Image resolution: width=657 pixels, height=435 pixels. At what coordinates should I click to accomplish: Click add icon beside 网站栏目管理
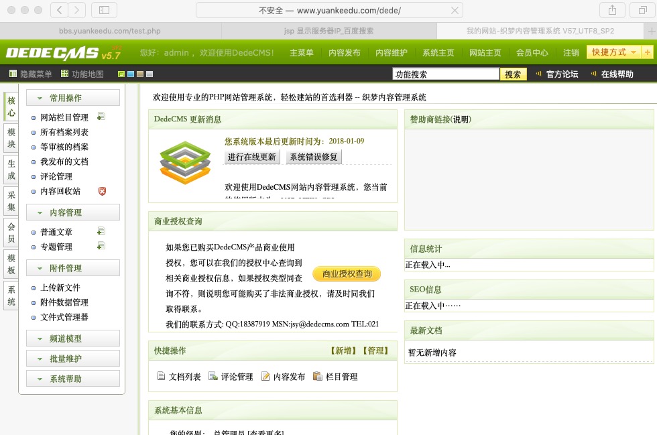[101, 117]
